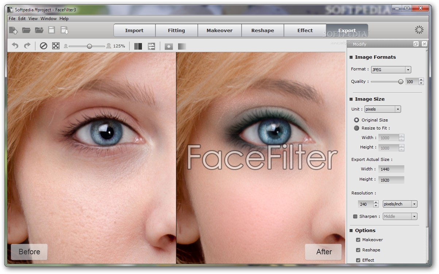Click the Save As icon with the arrow

point(64,30)
